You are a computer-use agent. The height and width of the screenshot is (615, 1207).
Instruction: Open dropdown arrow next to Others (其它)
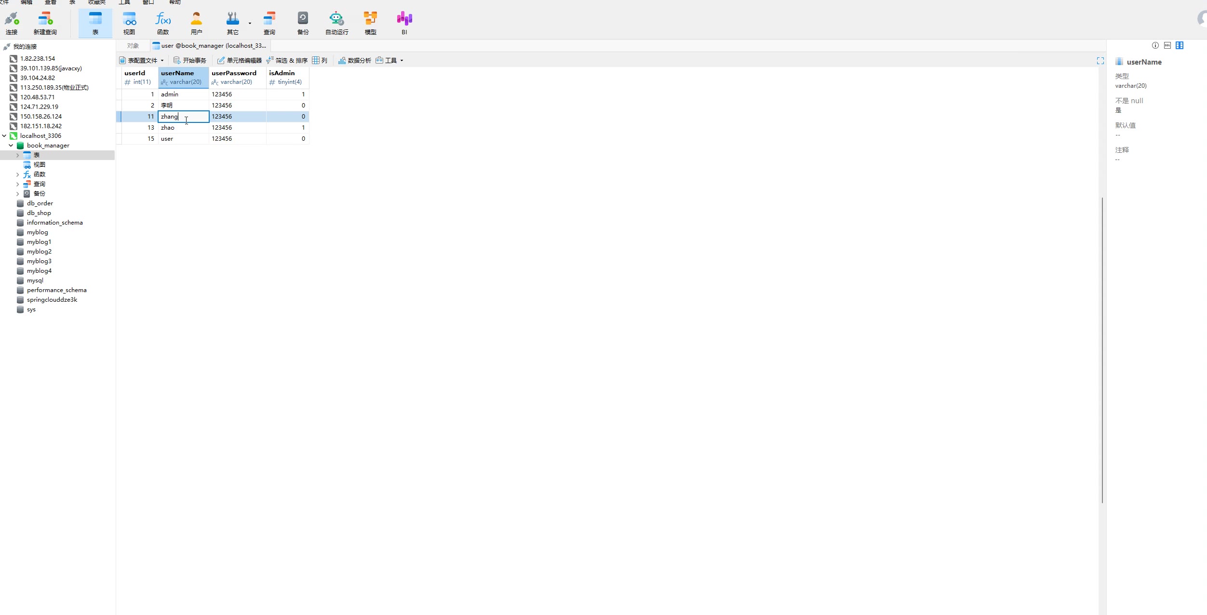click(x=250, y=23)
